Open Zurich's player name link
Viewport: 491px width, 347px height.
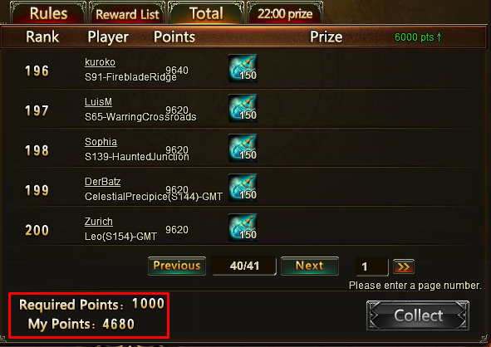99,221
